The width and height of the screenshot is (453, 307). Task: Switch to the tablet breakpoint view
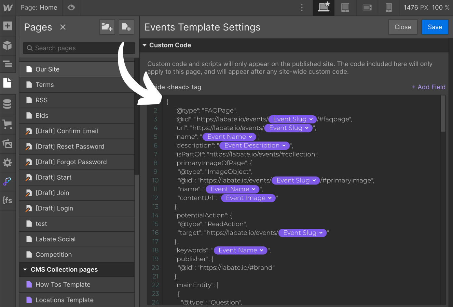(x=345, y=7)
